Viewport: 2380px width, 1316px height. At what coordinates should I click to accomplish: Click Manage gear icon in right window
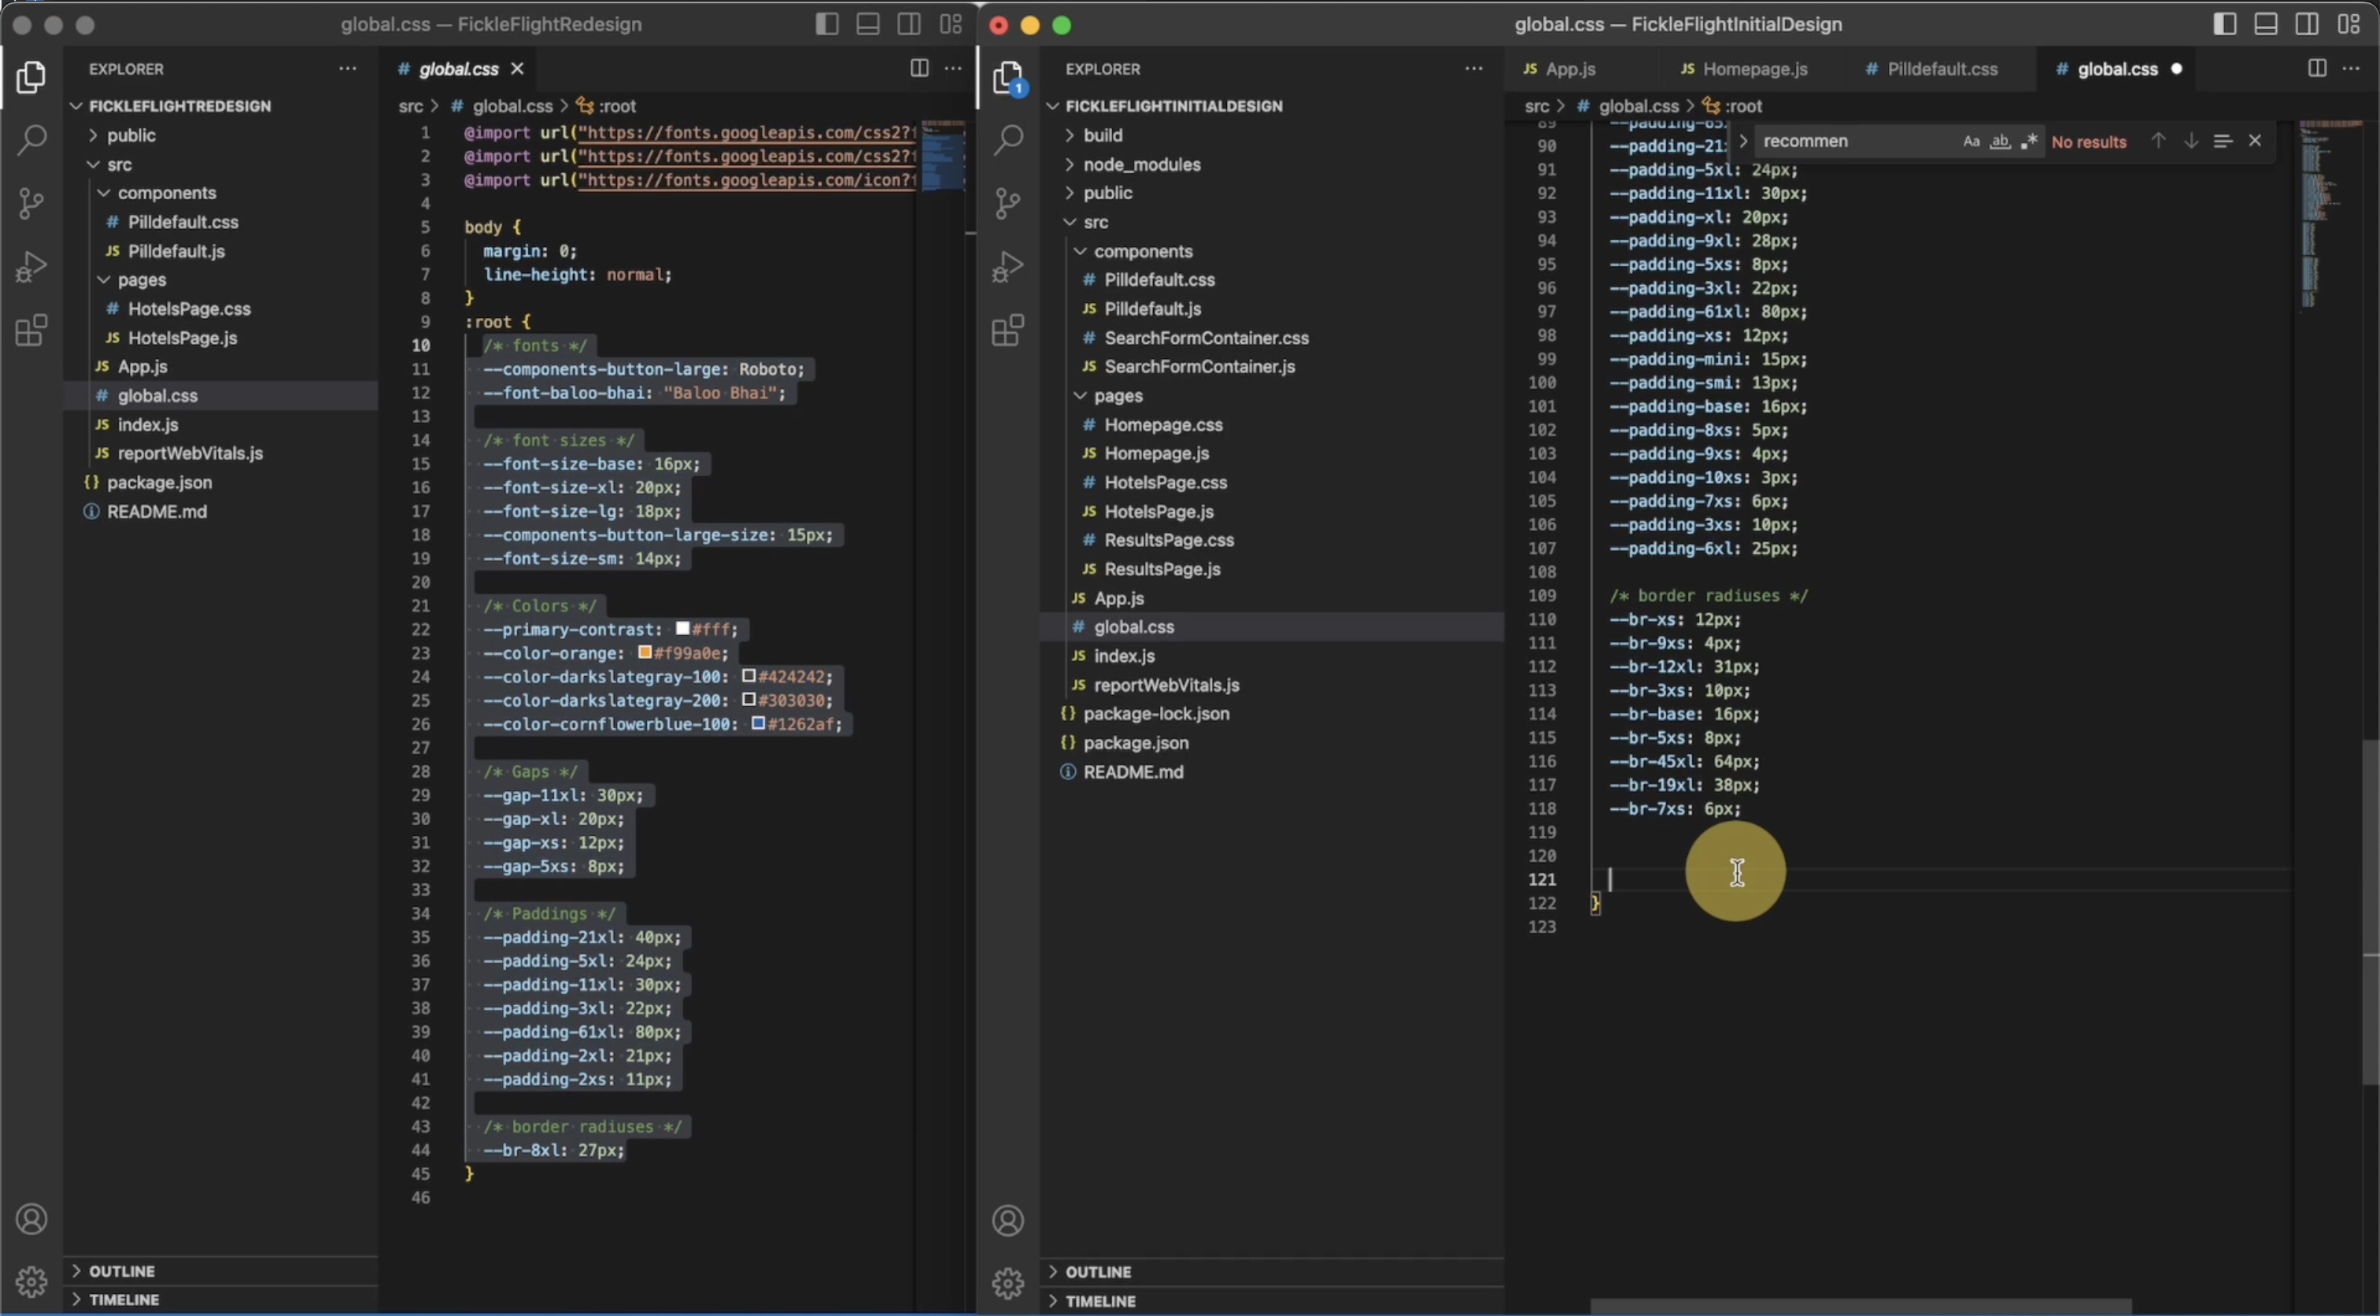click(1008, 1283)
